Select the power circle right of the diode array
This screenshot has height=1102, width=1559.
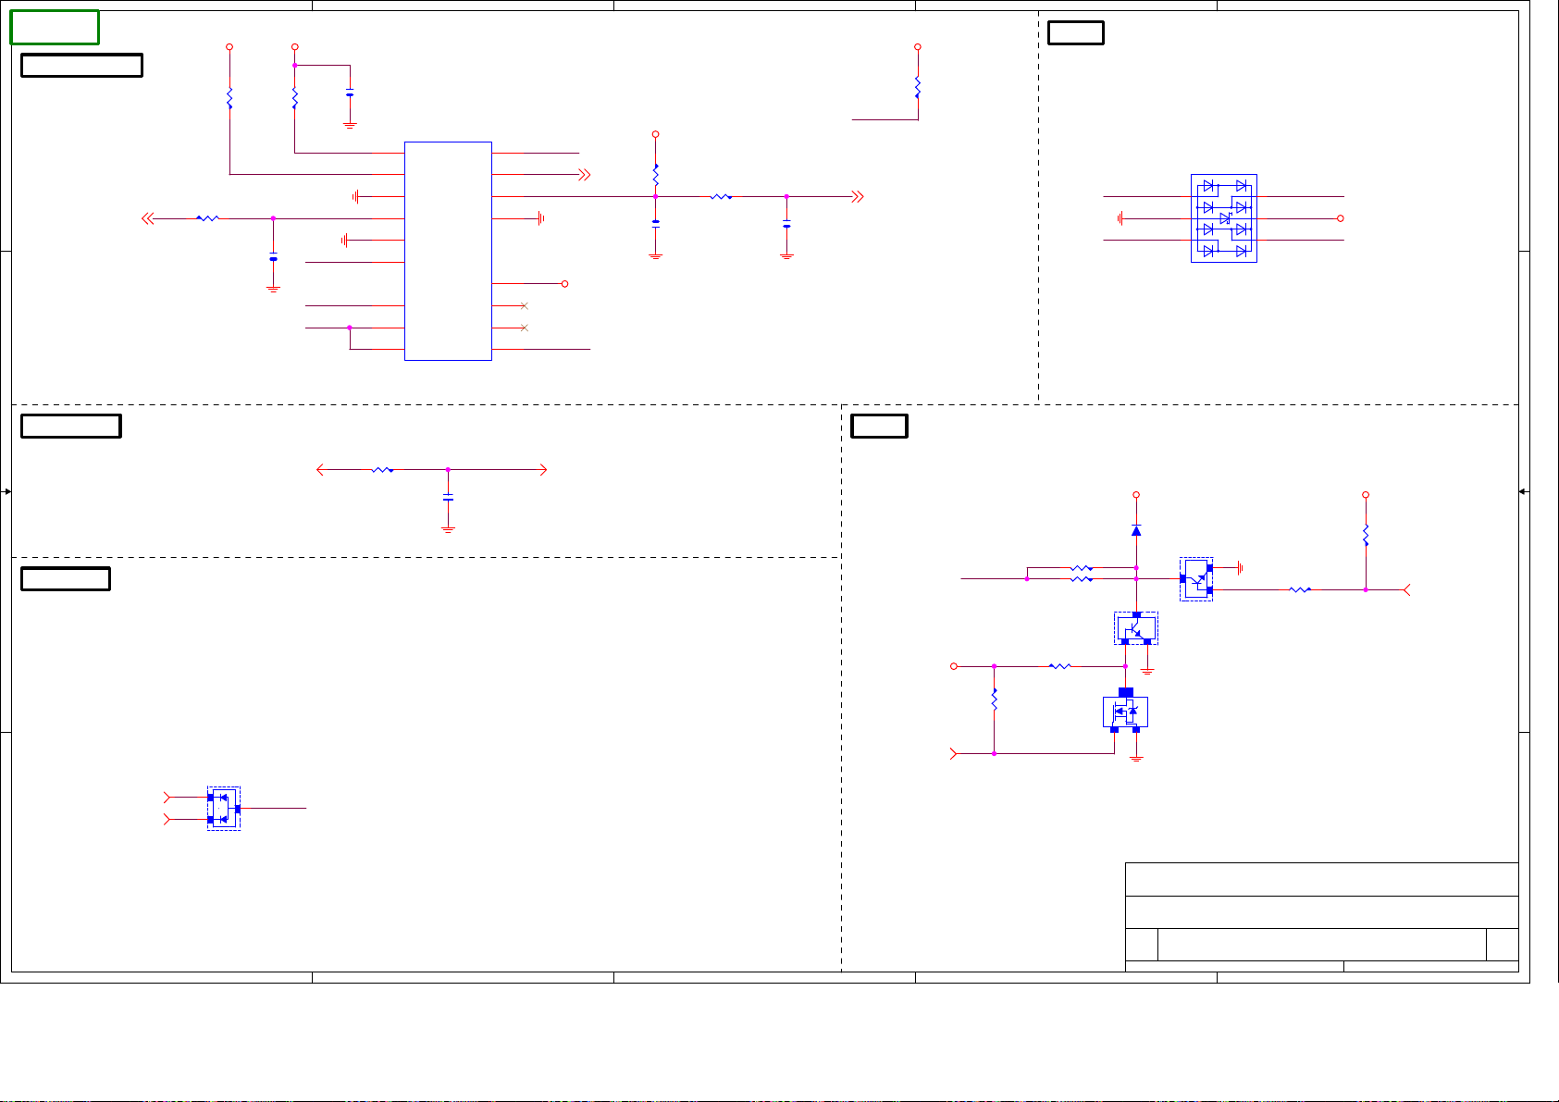coord(1341,218)
